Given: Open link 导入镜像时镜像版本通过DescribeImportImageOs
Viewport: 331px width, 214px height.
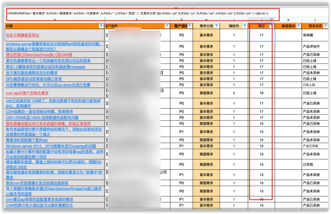Looking at the screenshot, I should (x=54, y=191).
